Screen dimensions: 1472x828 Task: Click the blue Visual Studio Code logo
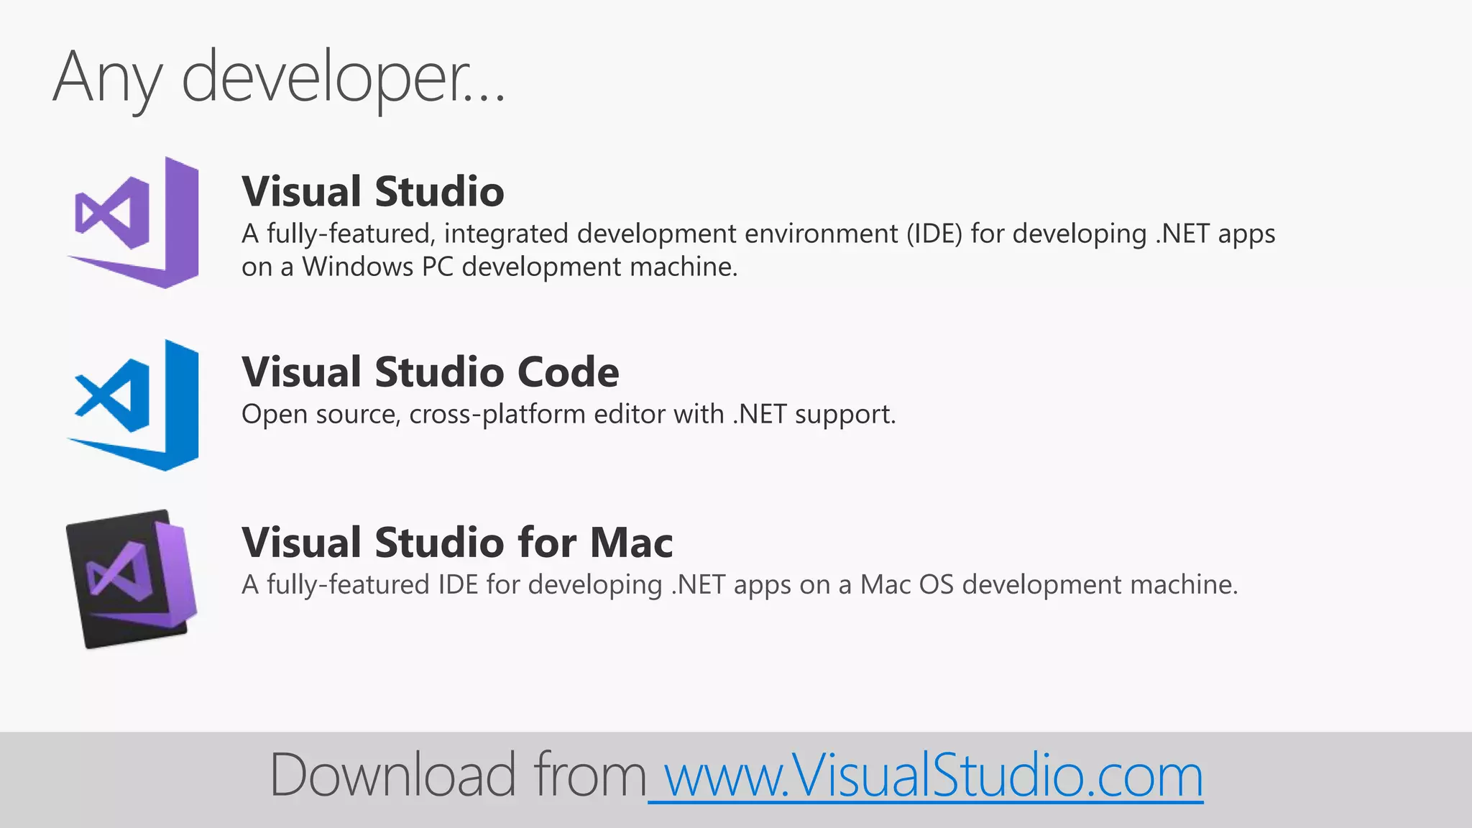(133, 405)
